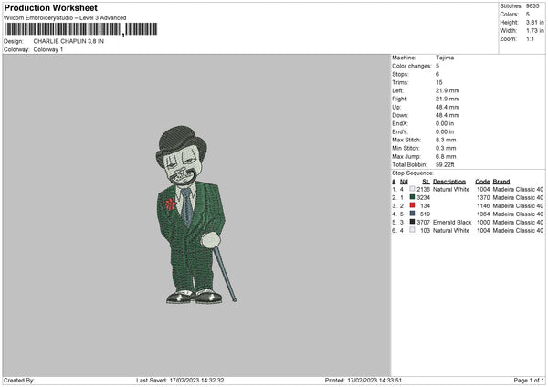
Task: Click the 'Colorway 1' value
Action: pyautogui.click(x=48, y=49)
